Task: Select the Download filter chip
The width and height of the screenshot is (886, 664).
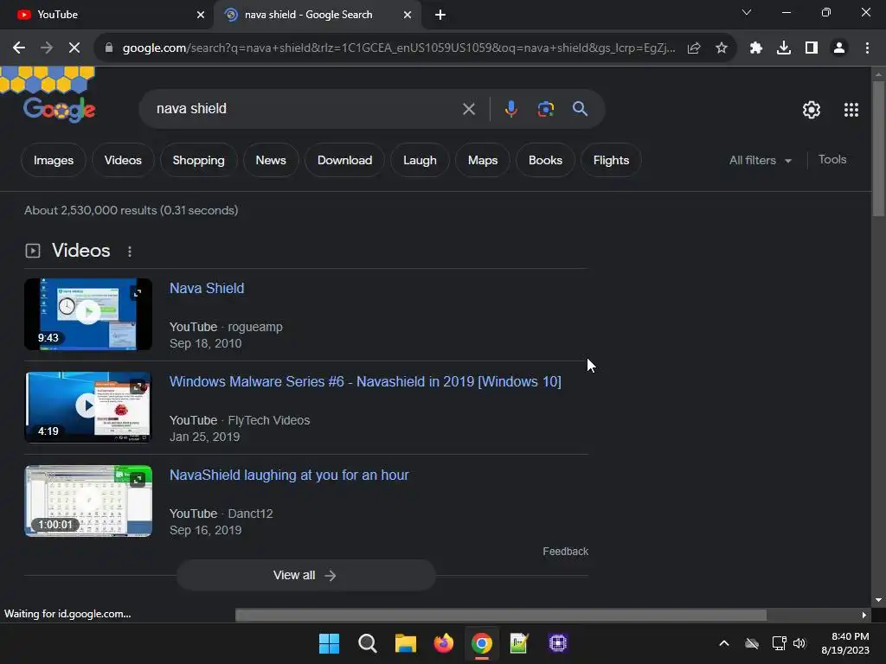Action: pyautogui.click(x=344, y=160)
